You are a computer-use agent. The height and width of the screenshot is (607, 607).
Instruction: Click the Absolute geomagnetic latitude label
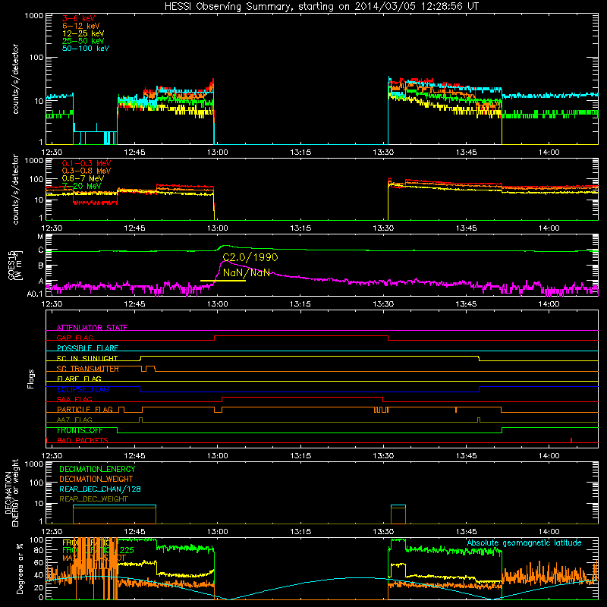click(524, 543)
